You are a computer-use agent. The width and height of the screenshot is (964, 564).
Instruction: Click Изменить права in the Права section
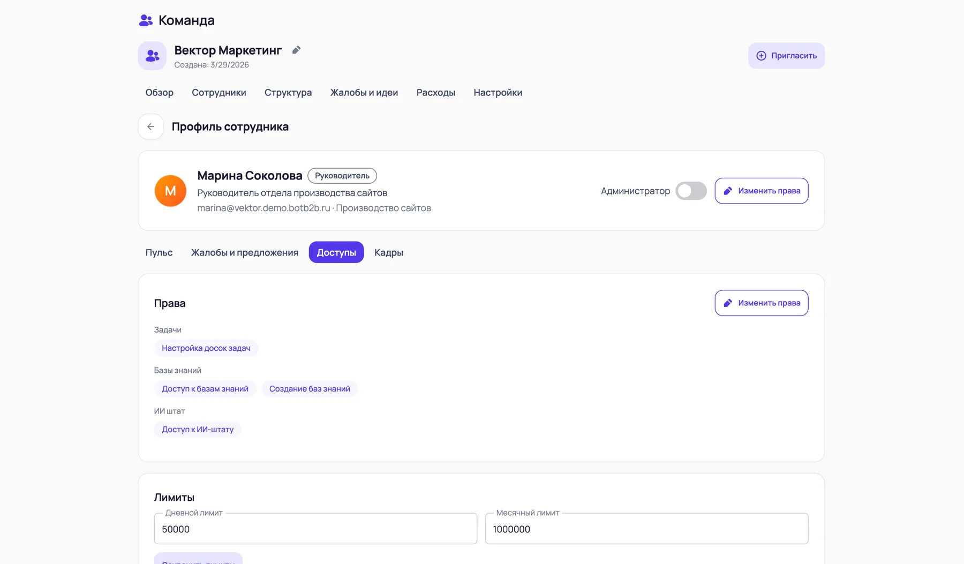tap(761, 303)
